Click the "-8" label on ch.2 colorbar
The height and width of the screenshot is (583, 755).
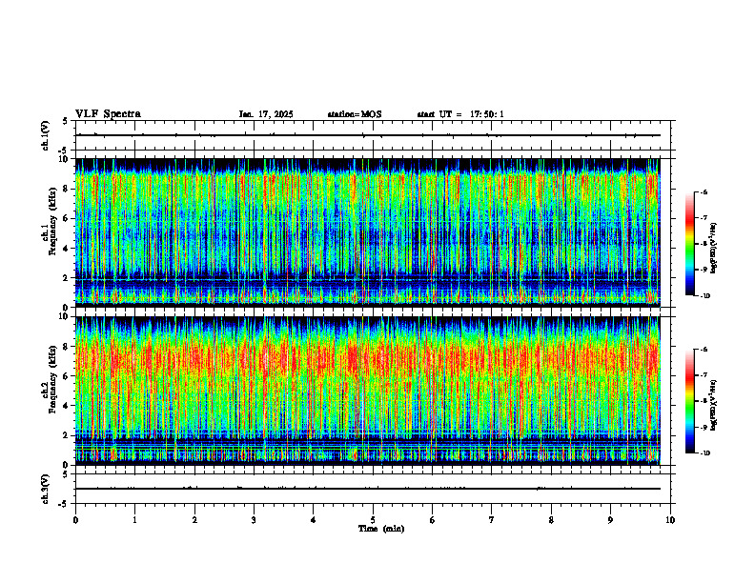(704, 401)
